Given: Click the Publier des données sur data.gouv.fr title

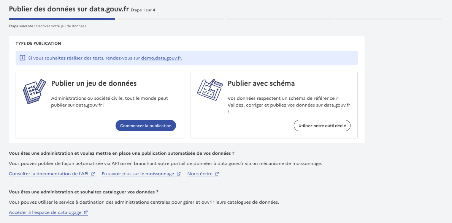Looking at the screenshot, I should [x=69, y=9].
